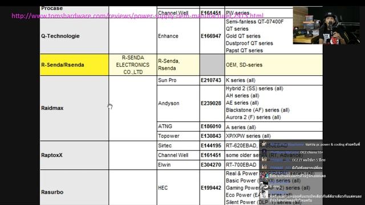The width and height of the screenshot is (365, 205).
Task: Select the A series (all) cell
Action: coord(274,127)
